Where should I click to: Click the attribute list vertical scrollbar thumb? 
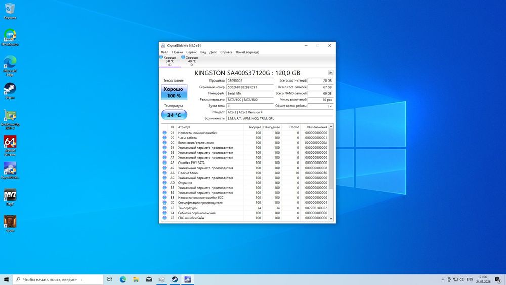331,159
